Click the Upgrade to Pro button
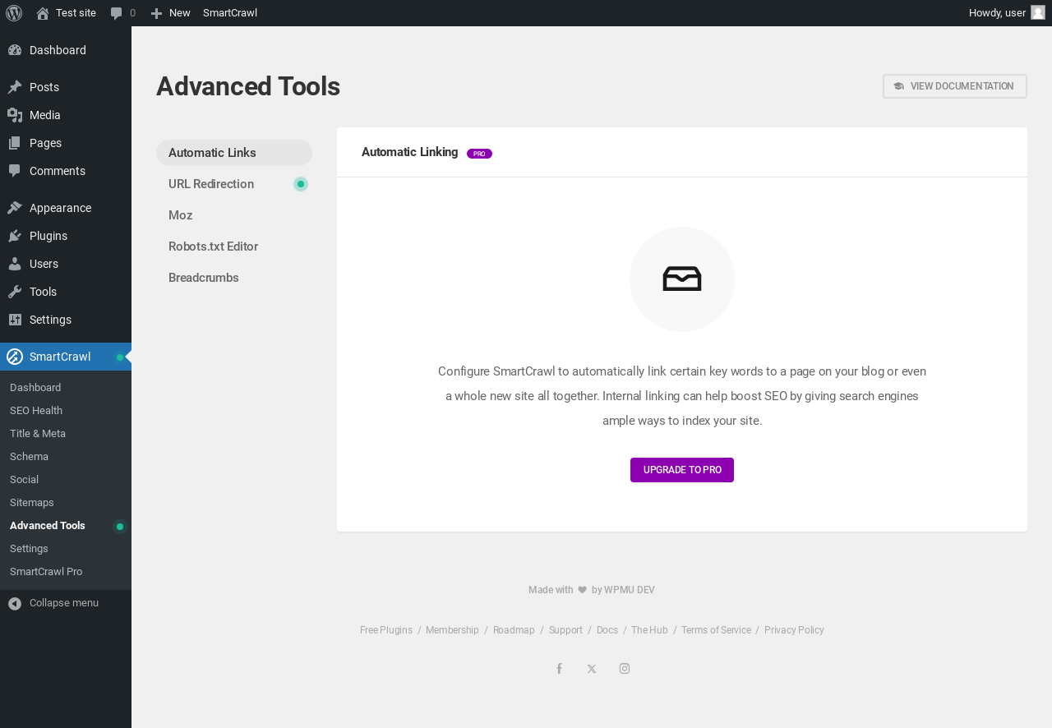Viewport: 1052px width, 728px height. coord(682,470)
